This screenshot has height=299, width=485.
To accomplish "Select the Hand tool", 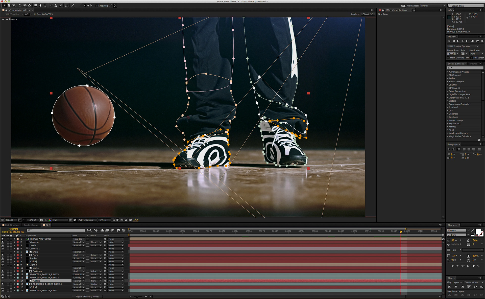I will (x=9, y=5).
